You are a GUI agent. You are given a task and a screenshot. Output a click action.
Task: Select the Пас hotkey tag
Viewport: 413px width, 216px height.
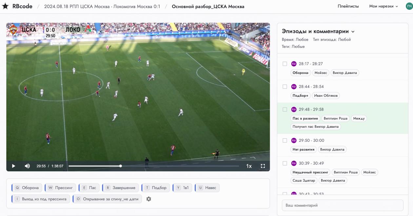[x=89, y=188]
